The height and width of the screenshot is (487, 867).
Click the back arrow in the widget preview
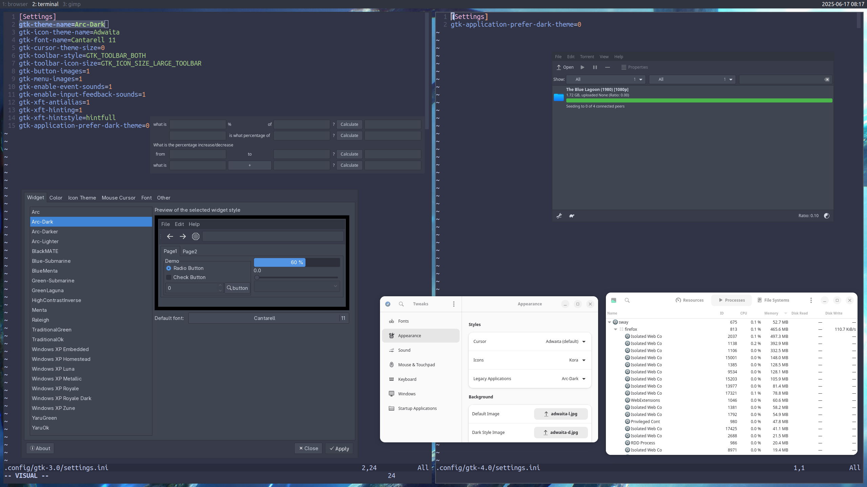click(170, 236)
